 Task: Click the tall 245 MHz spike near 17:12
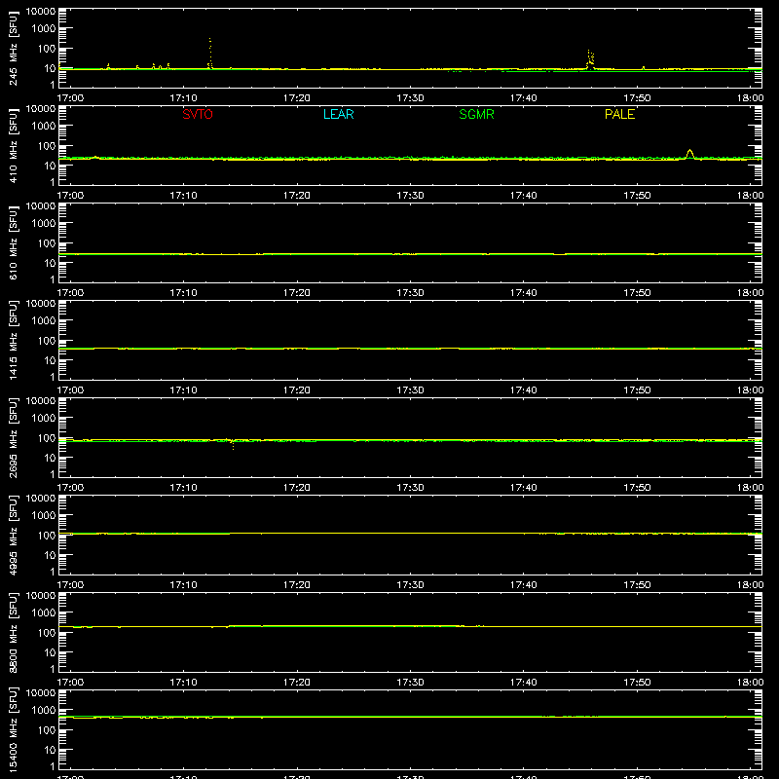[x=210, y=53]
